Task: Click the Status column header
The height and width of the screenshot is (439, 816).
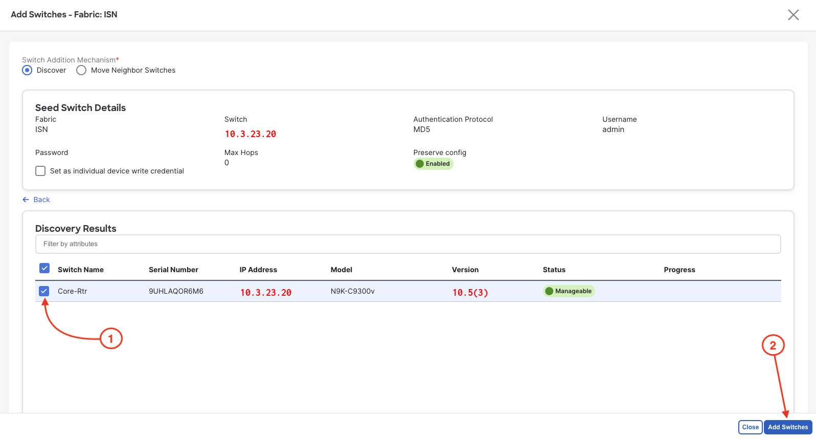Action: click(554, 270)
